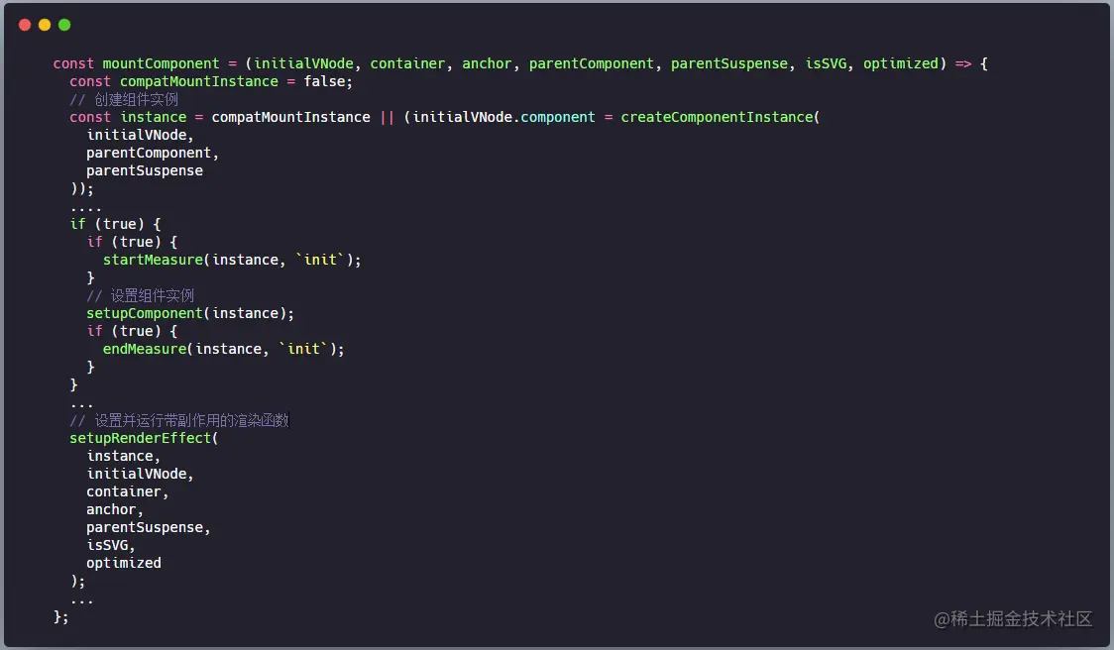
Task: Click the green maximize dot
Action: [64, 25]
